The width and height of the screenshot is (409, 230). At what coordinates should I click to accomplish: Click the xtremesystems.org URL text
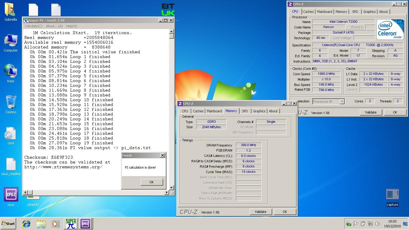63,167
